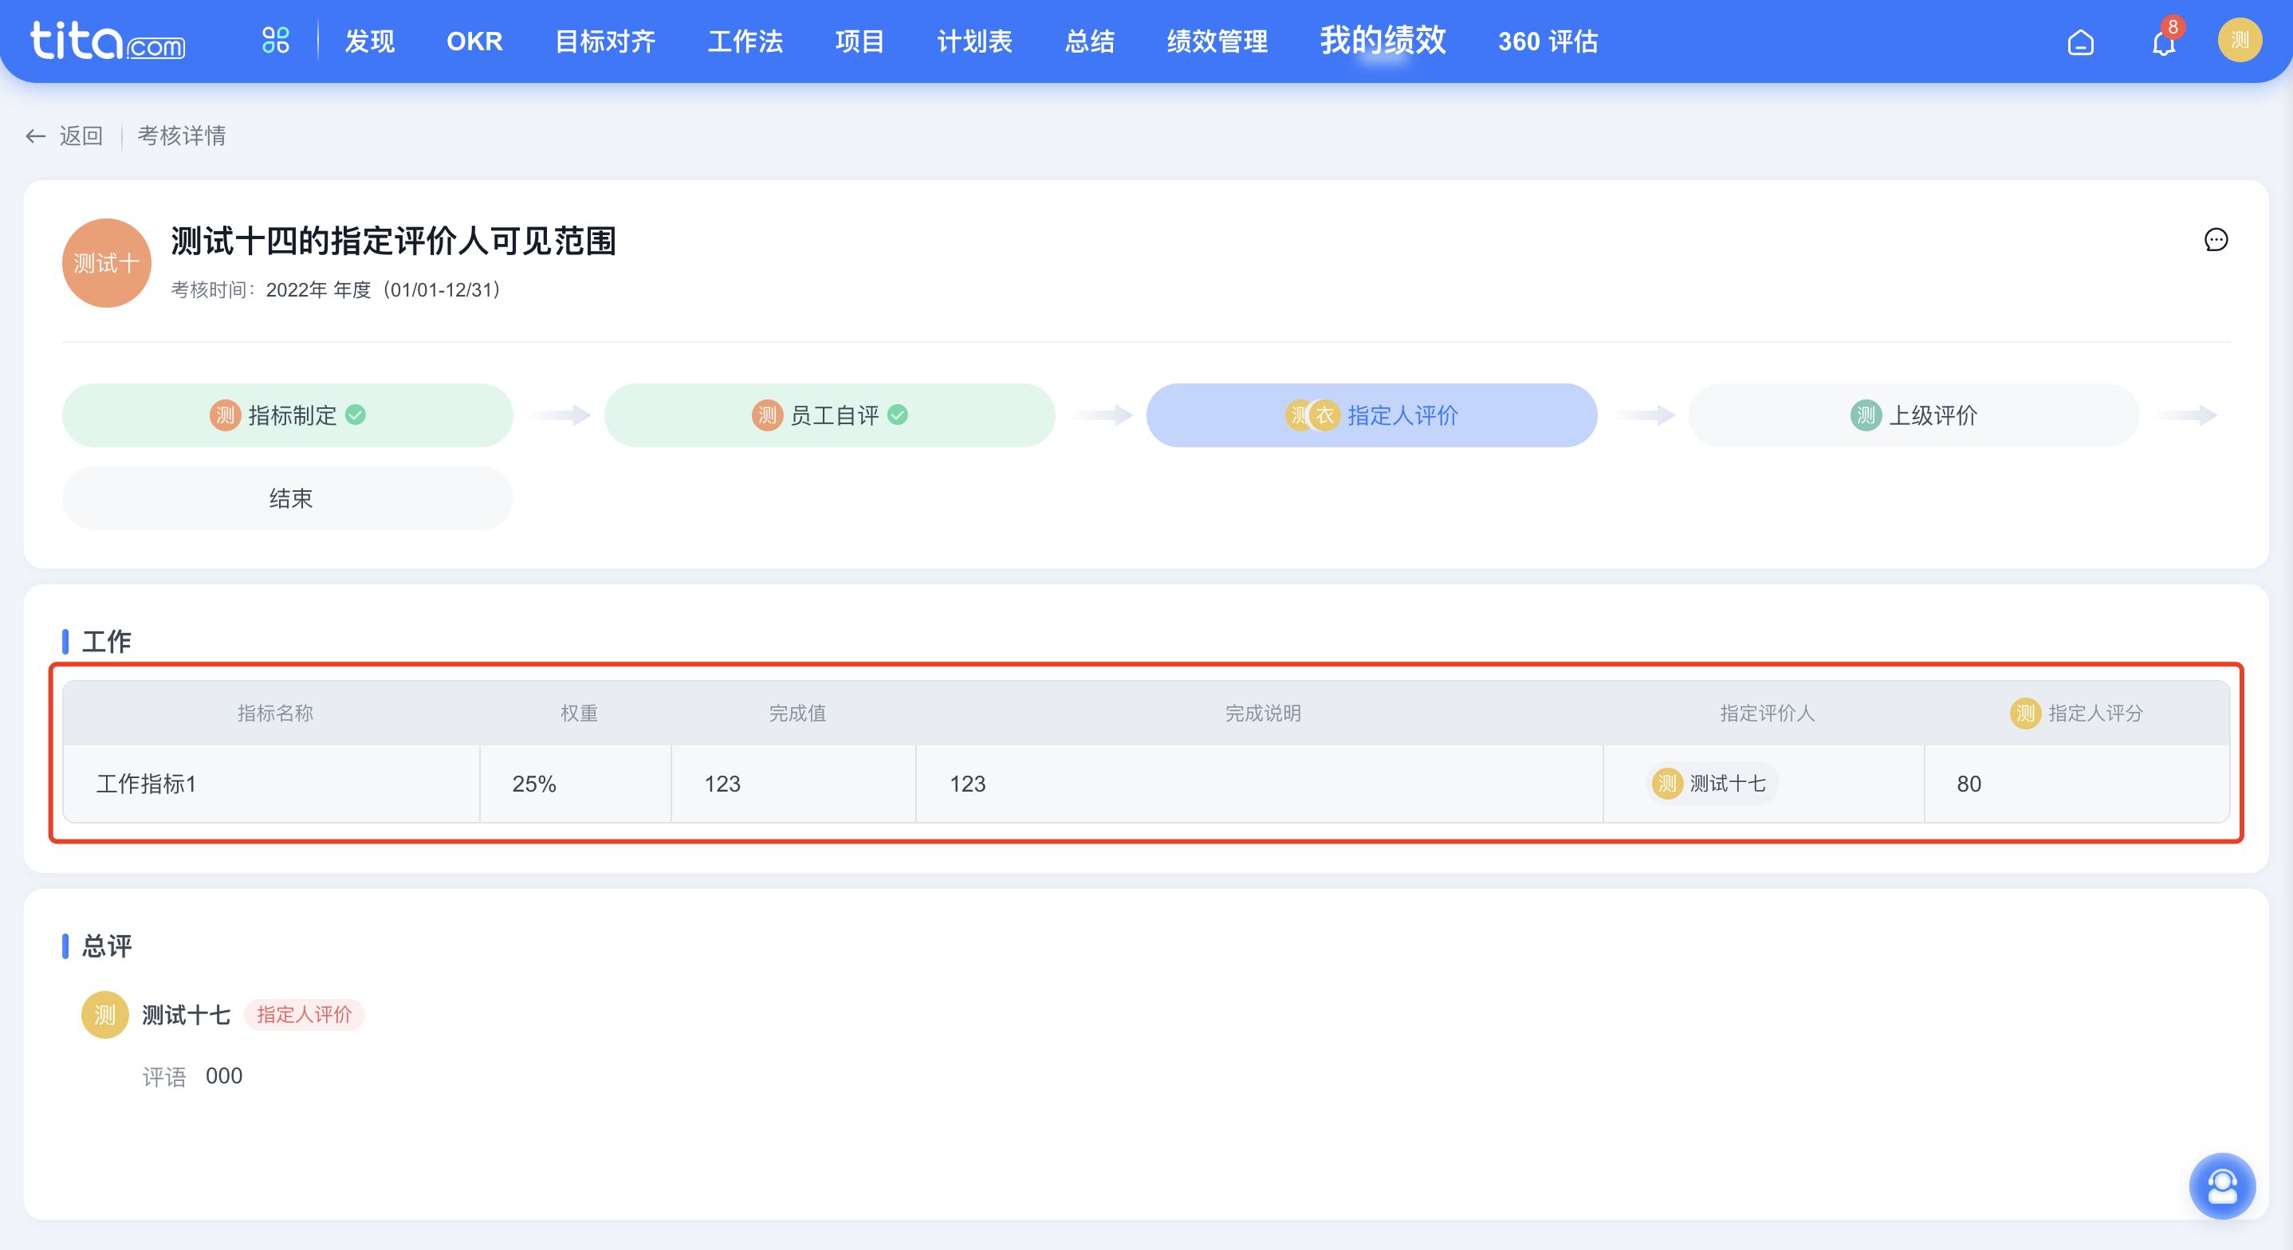
Task: Click the 考核详情 breadcrumb text
Action: click(x=182, y=136)
